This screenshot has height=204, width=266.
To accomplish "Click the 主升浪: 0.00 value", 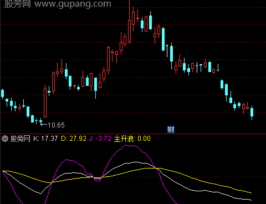I will point(132,139).
